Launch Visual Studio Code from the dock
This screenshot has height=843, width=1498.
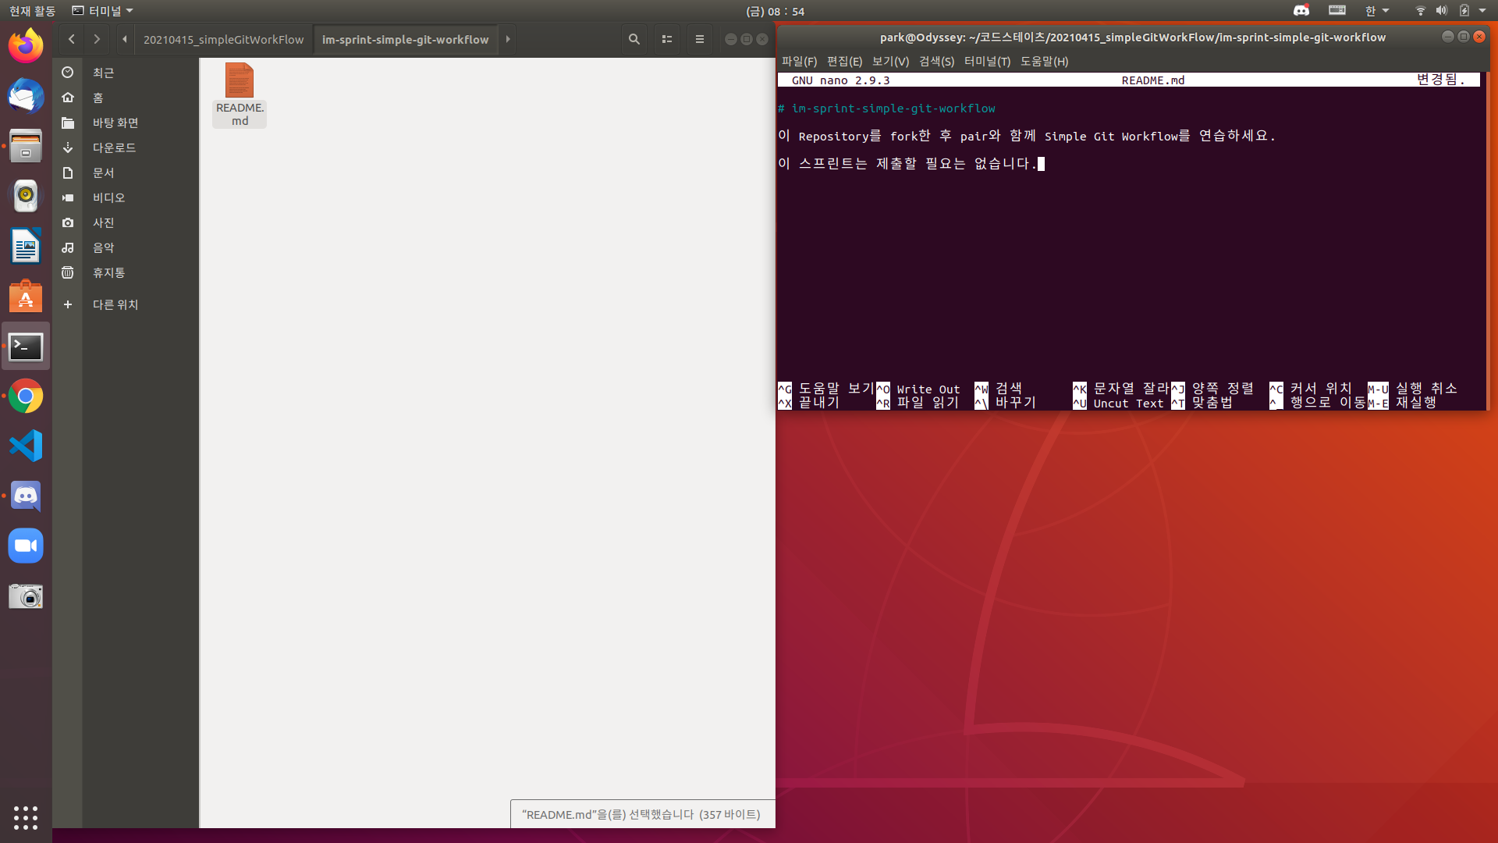coord(26,446)
